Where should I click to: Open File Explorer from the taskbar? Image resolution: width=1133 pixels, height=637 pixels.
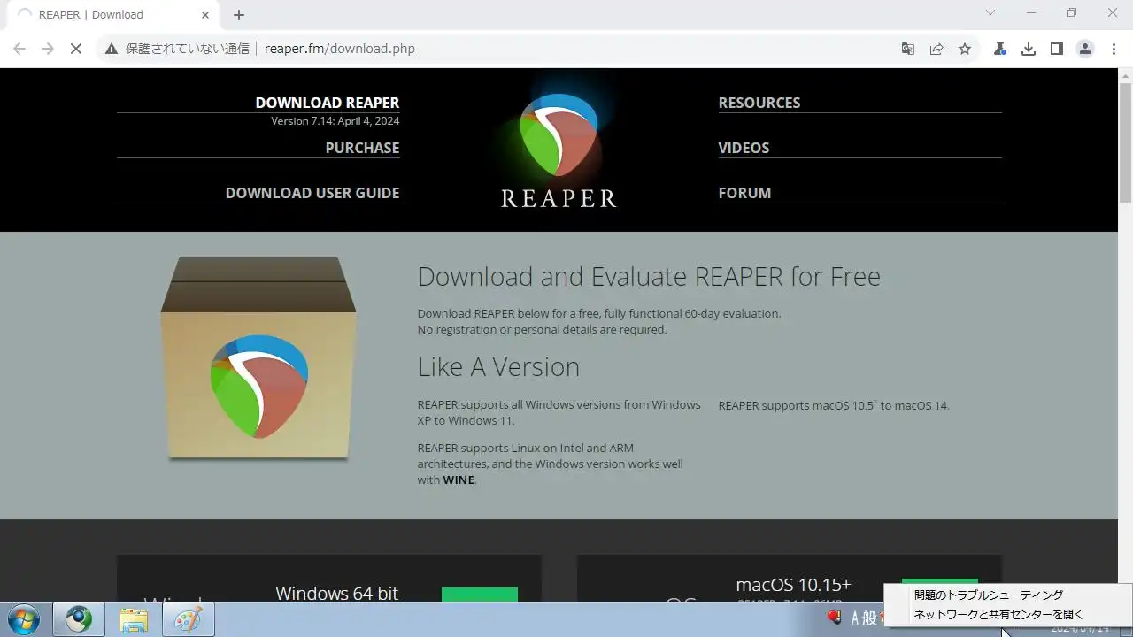click(x=134, y=620)
